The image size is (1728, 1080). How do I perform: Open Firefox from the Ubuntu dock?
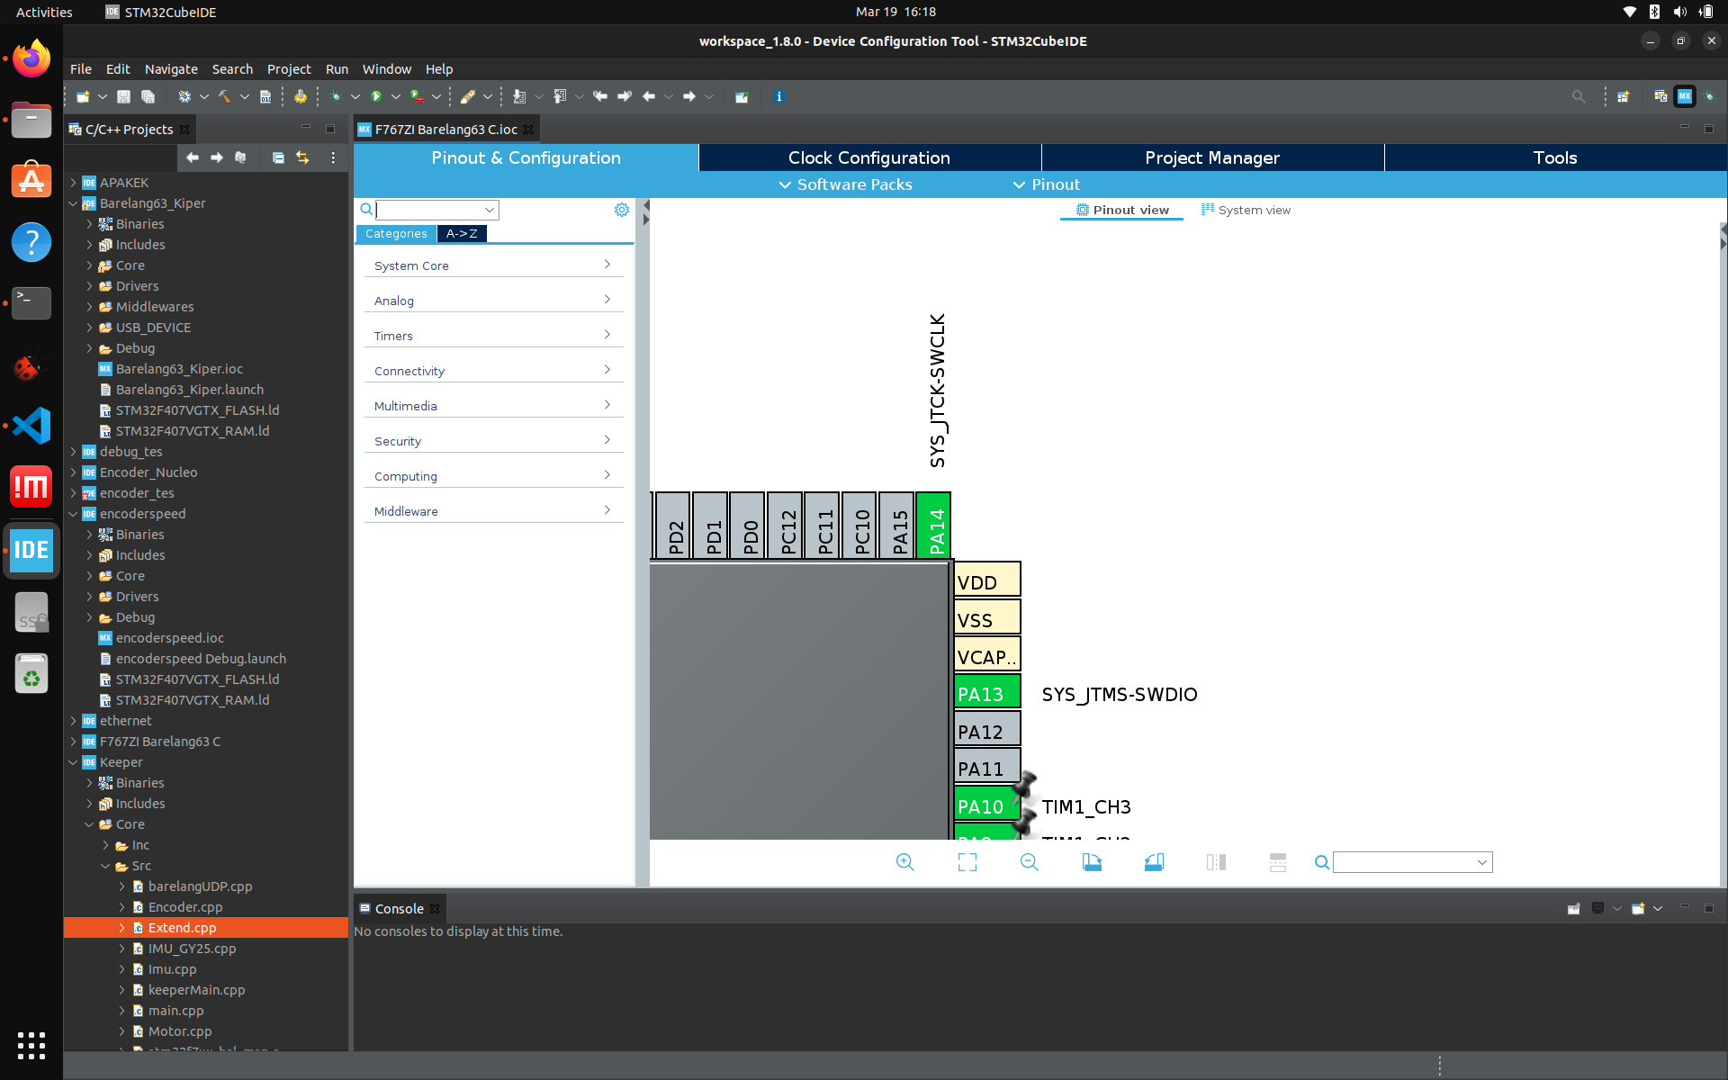point(31,58)
